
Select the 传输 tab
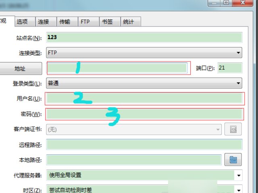click(x=67, y=21)
